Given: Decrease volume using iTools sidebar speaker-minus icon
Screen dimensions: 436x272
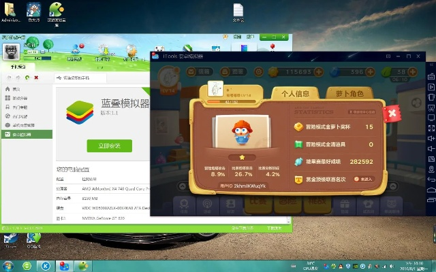Looking at the screenshot, I should 431,149.
